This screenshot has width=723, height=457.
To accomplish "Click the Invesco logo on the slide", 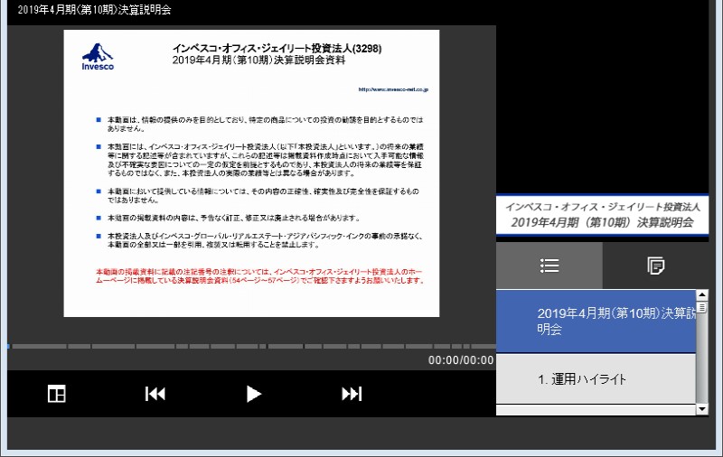I will [98, 57].
